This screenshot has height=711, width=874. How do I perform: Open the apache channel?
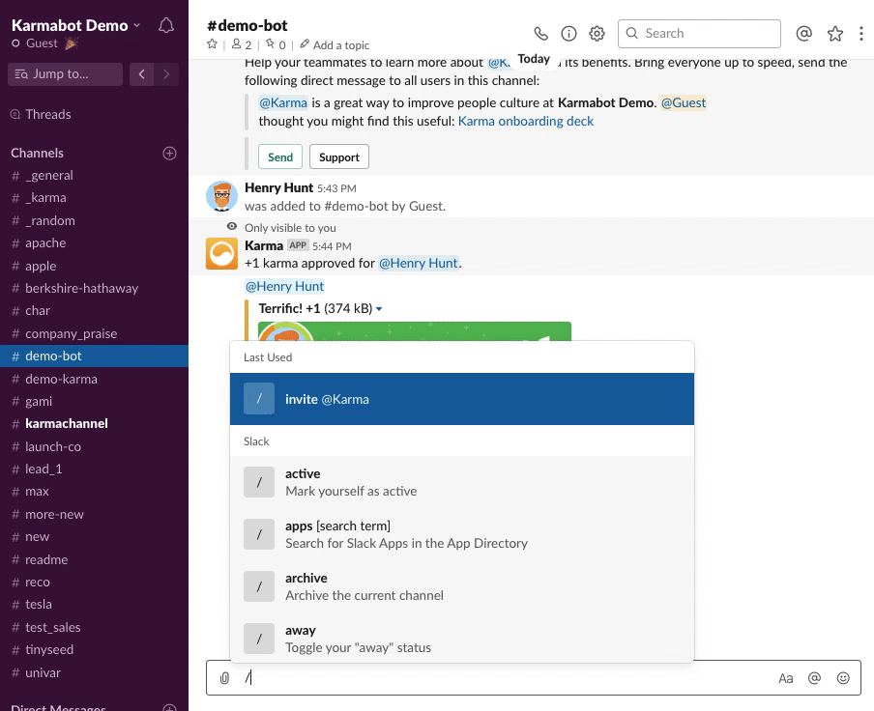click(45, 243)
